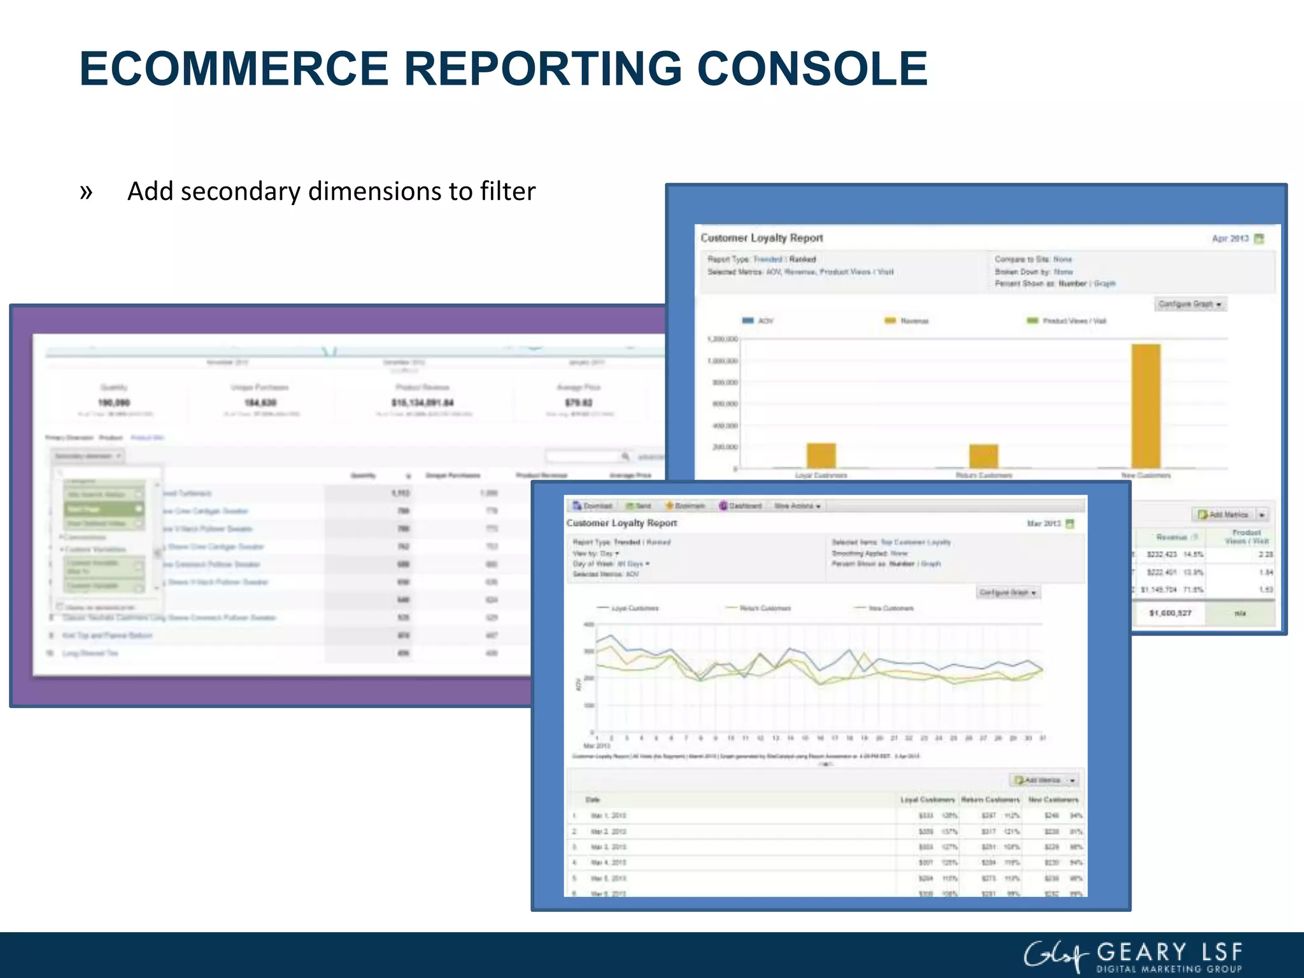Click the Product SKU primary dimension link
The image size is (1304, 978).
(x=147, y=437)
